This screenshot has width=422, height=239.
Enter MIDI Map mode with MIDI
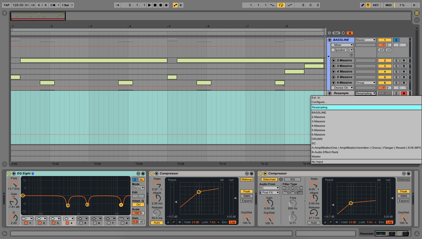click(388, 5)
